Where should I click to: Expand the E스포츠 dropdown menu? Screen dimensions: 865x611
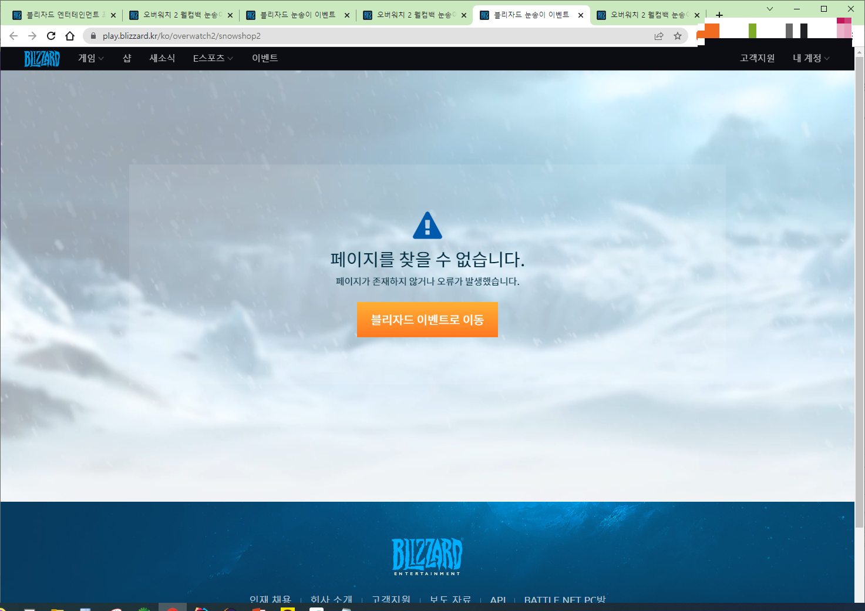[x=213, y=58]
